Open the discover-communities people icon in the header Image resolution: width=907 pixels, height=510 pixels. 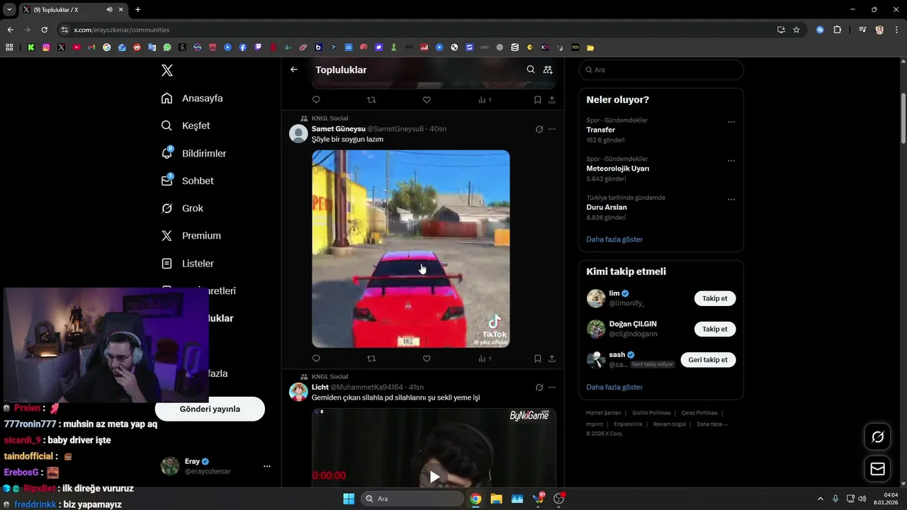click(548, 69)
